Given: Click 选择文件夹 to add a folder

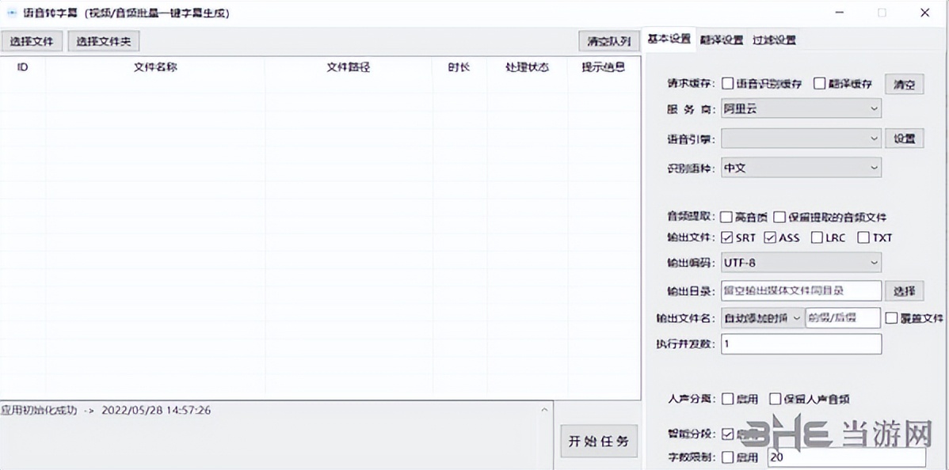Looking at the screenshot, I should (103, 40).
